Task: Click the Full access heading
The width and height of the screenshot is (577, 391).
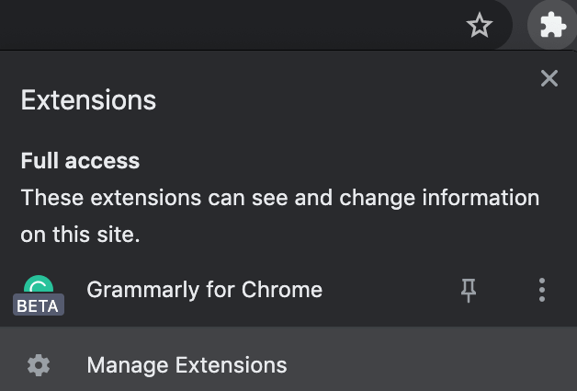Action: (80, 161)
